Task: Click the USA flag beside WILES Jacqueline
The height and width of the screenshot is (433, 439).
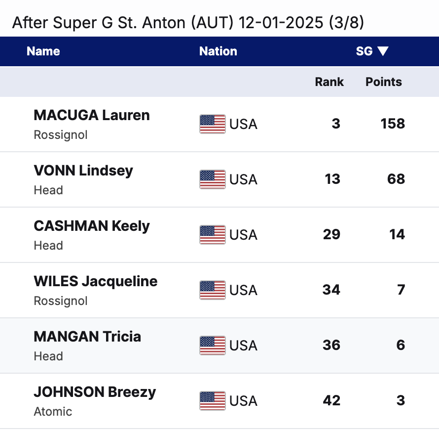Action: tap(213, 290)
